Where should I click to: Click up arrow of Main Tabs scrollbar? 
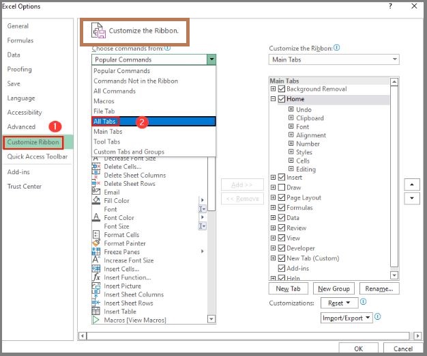point(394,81)
